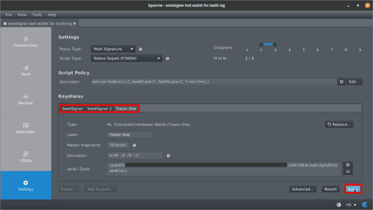Open the Help menu
The image size is (373, 210).
click(x=52, y=15)
